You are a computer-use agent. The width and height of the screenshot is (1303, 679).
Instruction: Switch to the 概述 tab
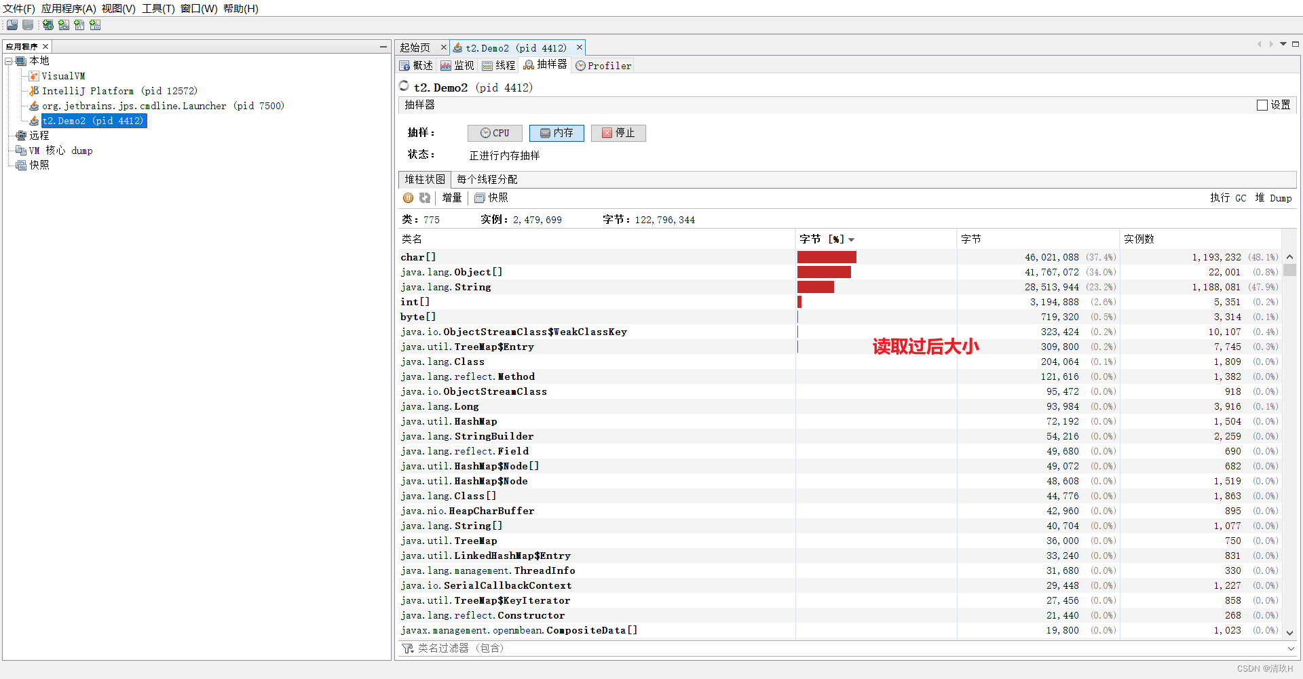[x=416, y=66]
